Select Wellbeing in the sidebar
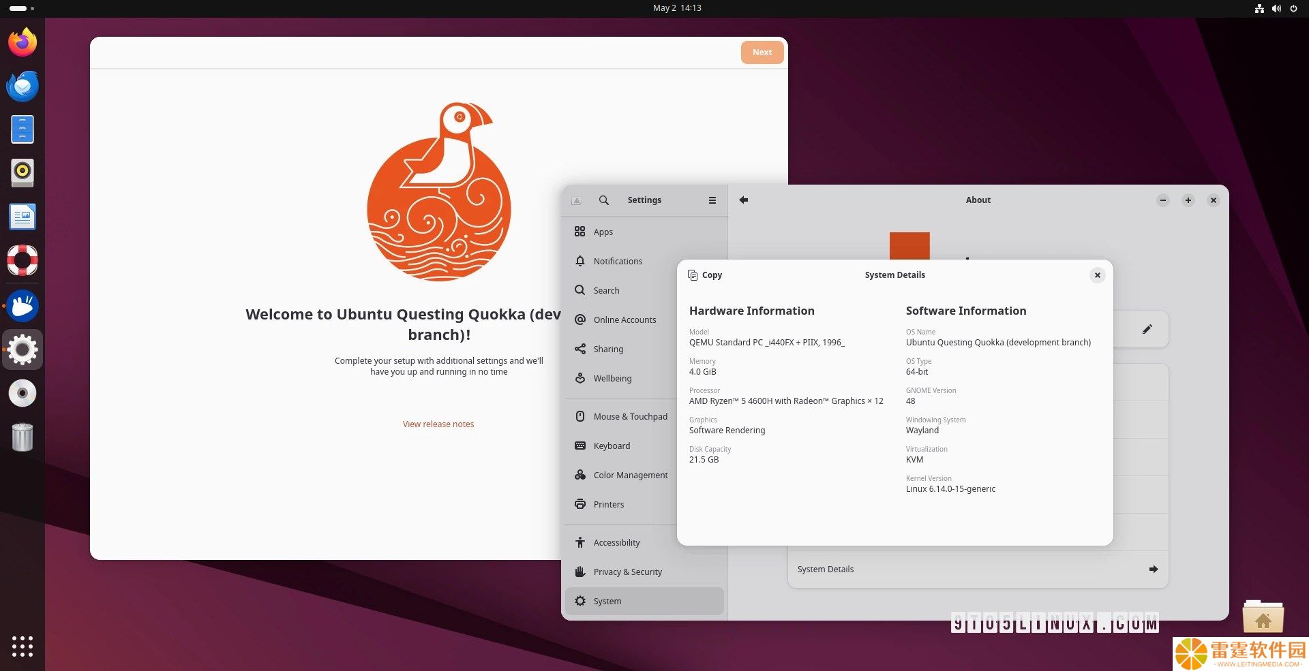Viewport: 1309px width, 671px height. tap(644, 378)
